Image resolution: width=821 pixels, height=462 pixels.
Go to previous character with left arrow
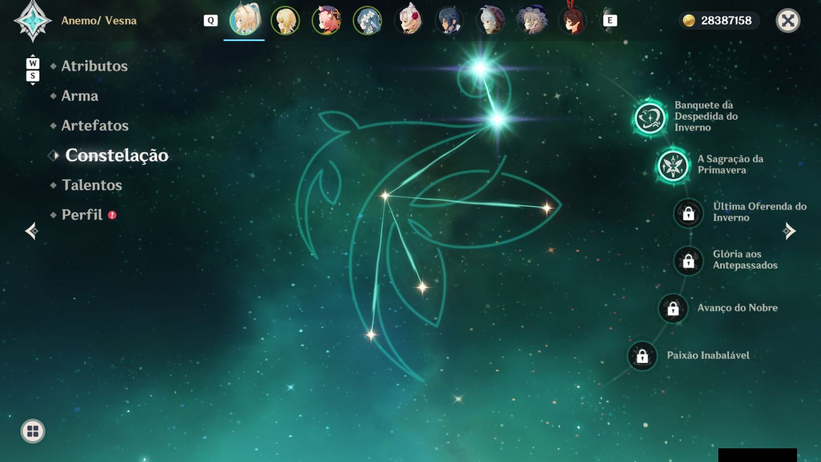(32, 231)
